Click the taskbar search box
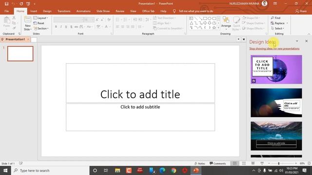The image size is (312, 175). 50,171
